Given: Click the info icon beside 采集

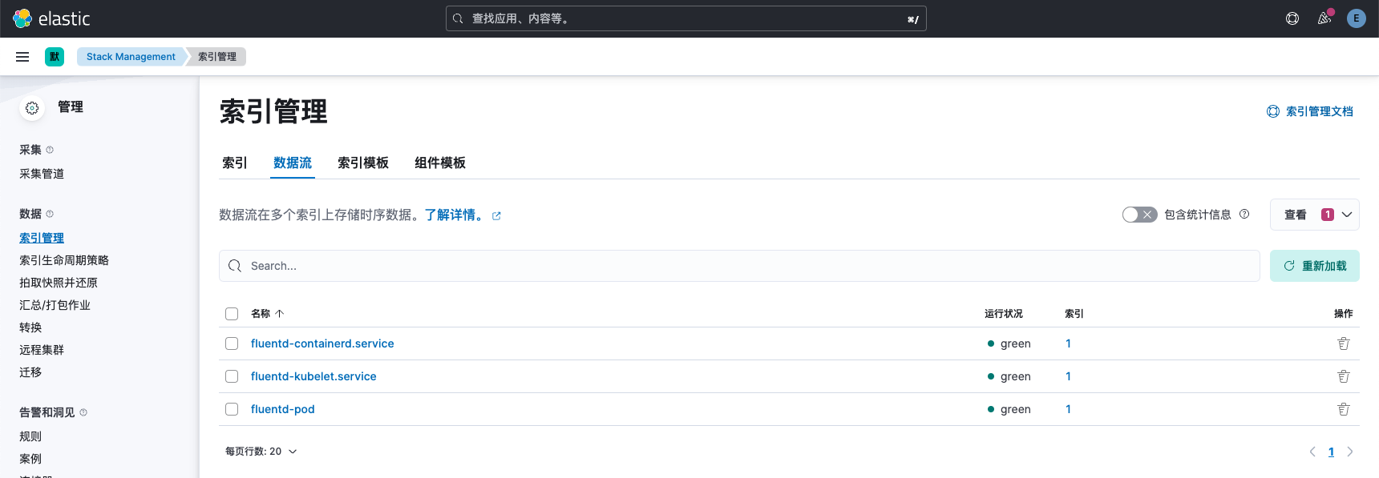Looking at the screenshot, I should pyautogui.click(x=50, y=150).
